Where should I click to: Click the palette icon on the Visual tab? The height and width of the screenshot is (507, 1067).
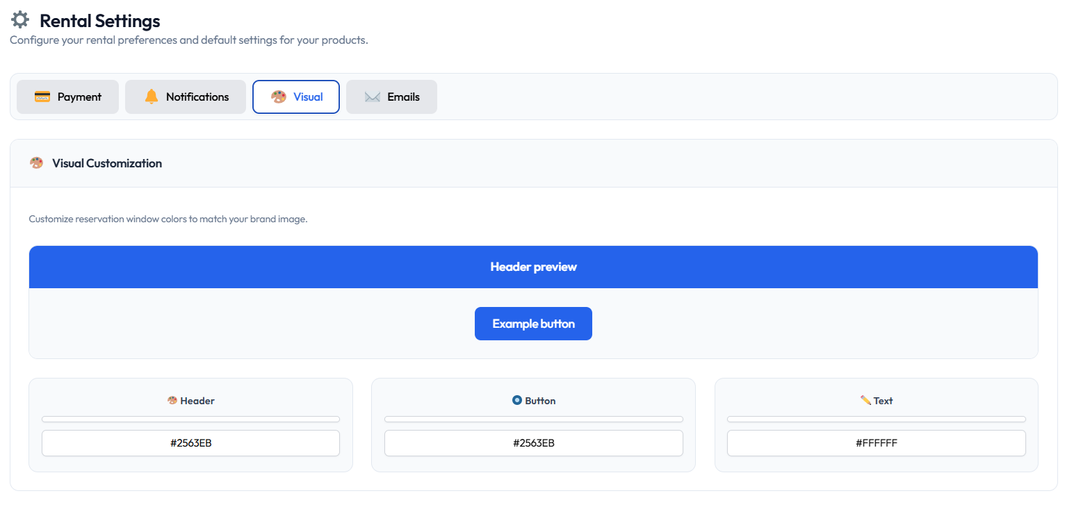click(279, 97)
